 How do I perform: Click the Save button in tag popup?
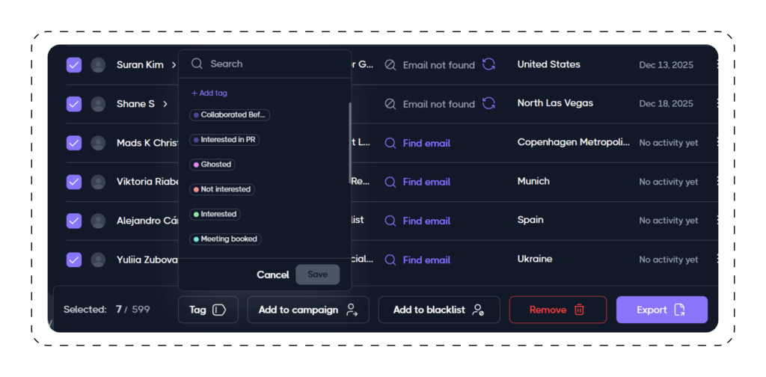click(317, 275)
